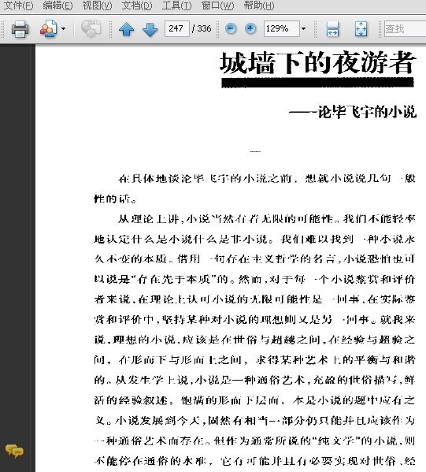
Task: Open the 视图(V) menu
Action: (97, 6)
